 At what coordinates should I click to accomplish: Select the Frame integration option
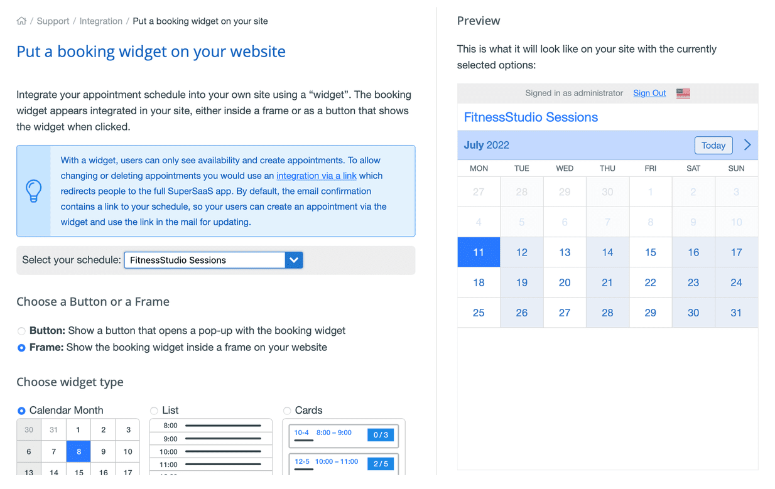[21, 347]
